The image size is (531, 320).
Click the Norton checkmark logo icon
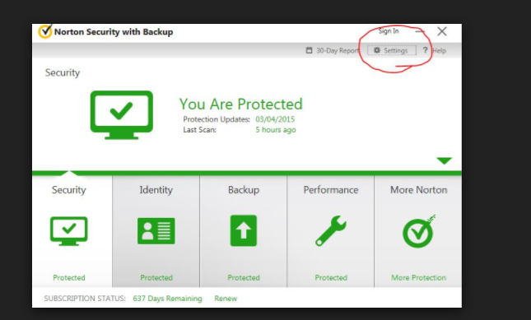tap(45, 31)
